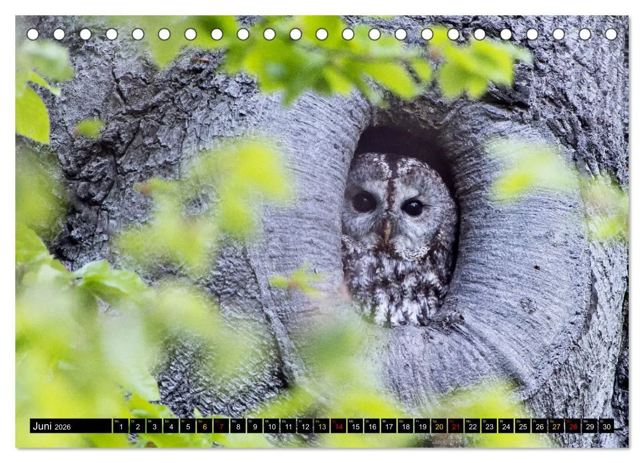The width and height of the screenshot is (644, 463).
Task: Click the rightmost binding hole at top
Action: pyautogui.click(x=611, y=34)
